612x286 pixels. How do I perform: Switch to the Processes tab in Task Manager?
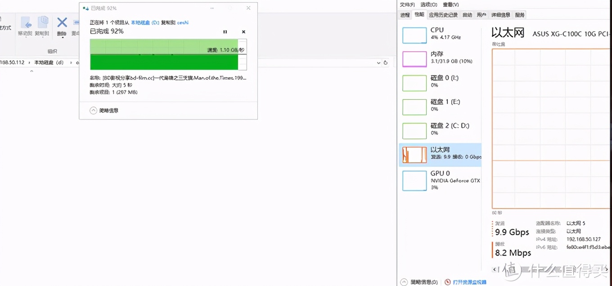click(x=405, y=15)
